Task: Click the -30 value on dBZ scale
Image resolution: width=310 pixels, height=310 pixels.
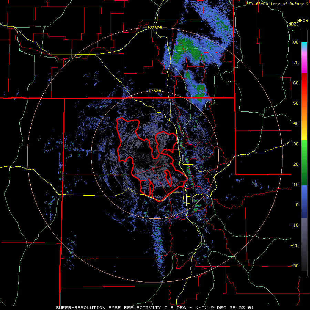Action: point(294,266)
